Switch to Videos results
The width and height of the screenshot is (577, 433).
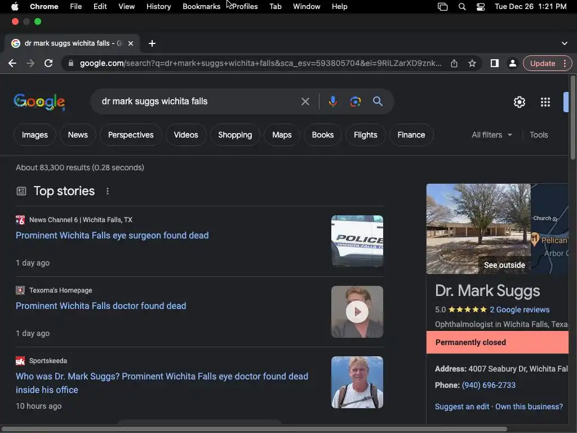tap(186, 135)
